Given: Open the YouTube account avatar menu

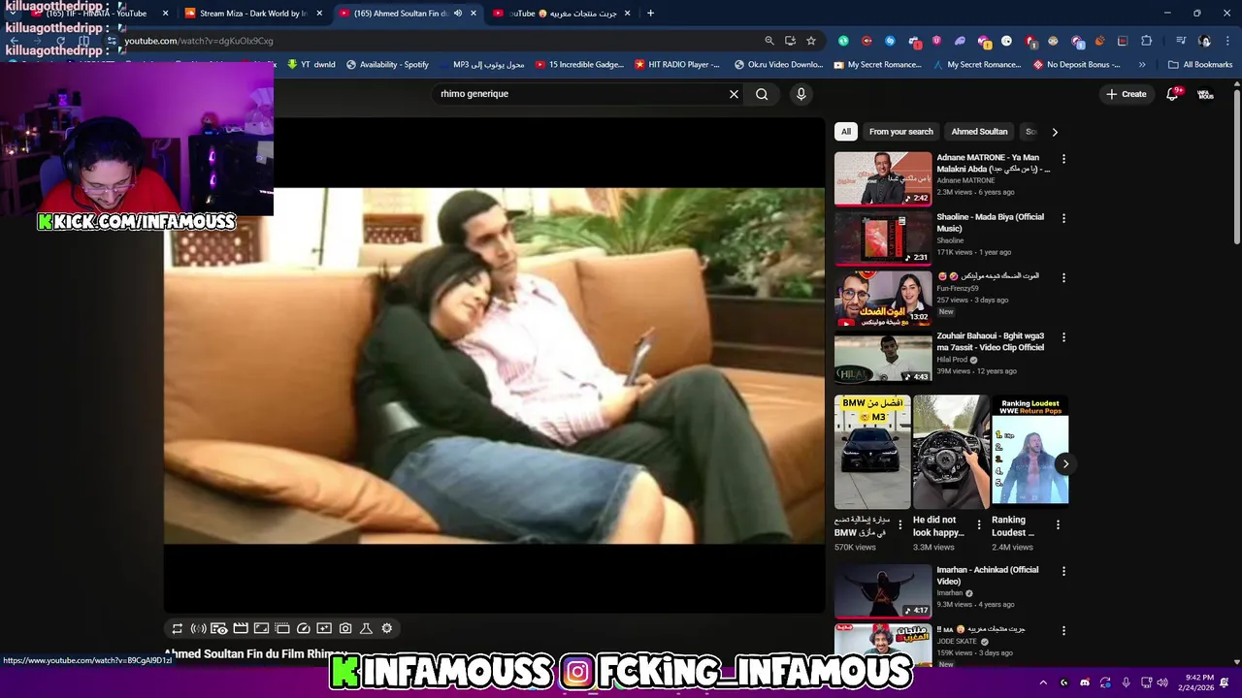Looking at the screenshot, I should pyautogui.click(x=1205, y=94).
